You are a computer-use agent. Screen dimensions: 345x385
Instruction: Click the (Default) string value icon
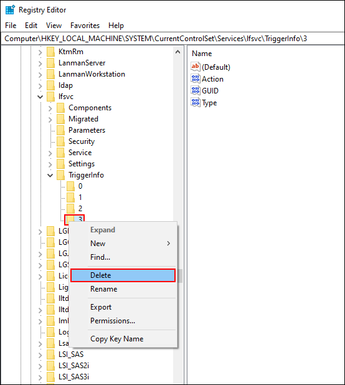click(196, 67)
